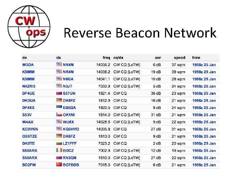The width and height of the screenshot is (246, 184).
Task: Click the US flag beside WU6X
Action: pyautogui.click(x=59, y=122)
